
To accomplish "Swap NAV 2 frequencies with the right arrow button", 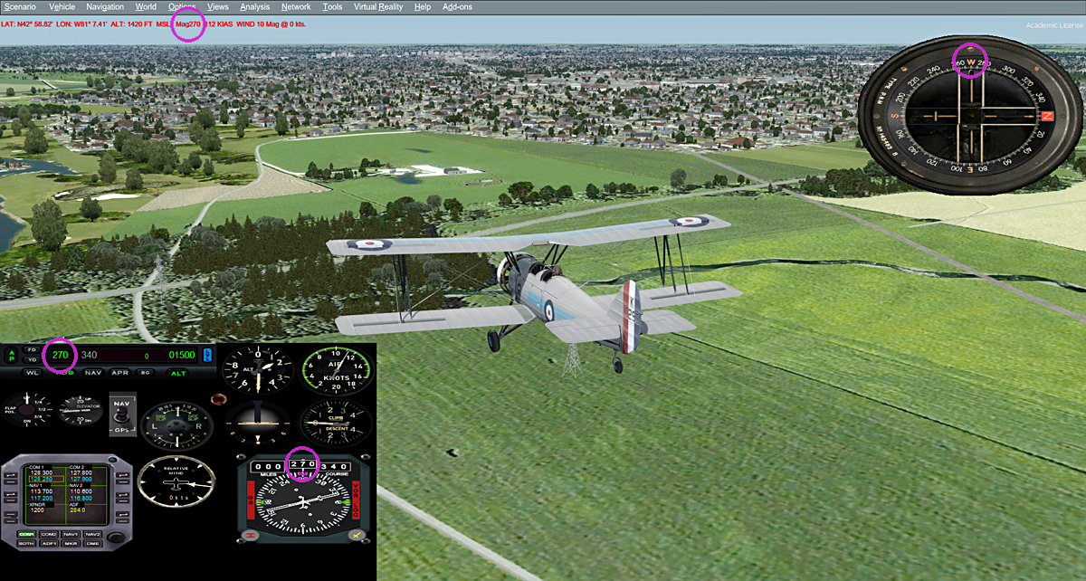I will coord(122,497).
